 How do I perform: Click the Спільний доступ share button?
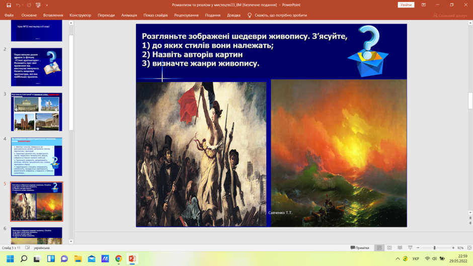(450, 16)
